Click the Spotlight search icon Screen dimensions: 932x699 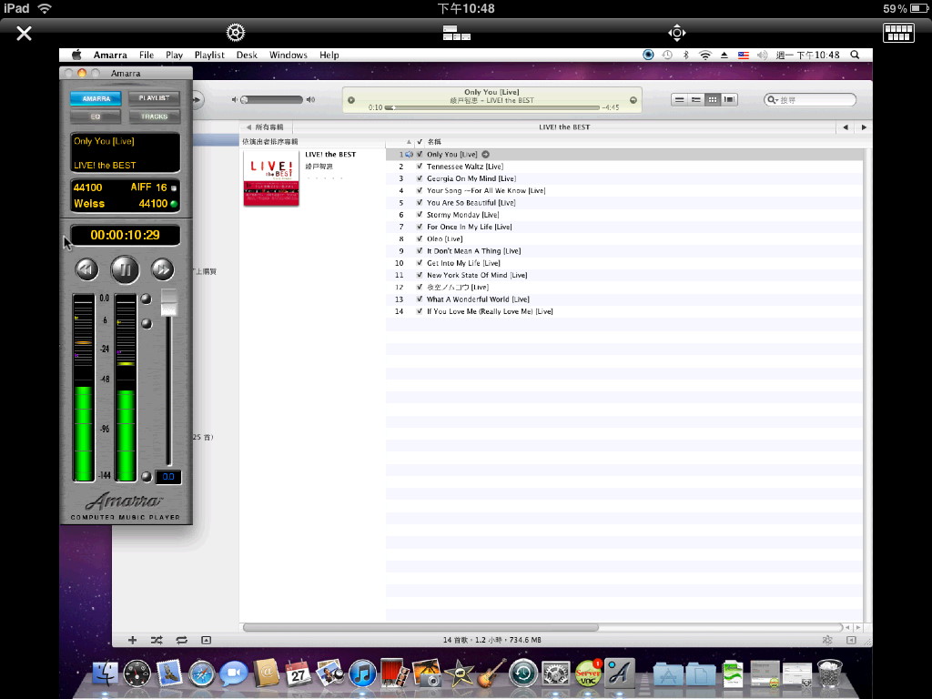tap(855, 55)
